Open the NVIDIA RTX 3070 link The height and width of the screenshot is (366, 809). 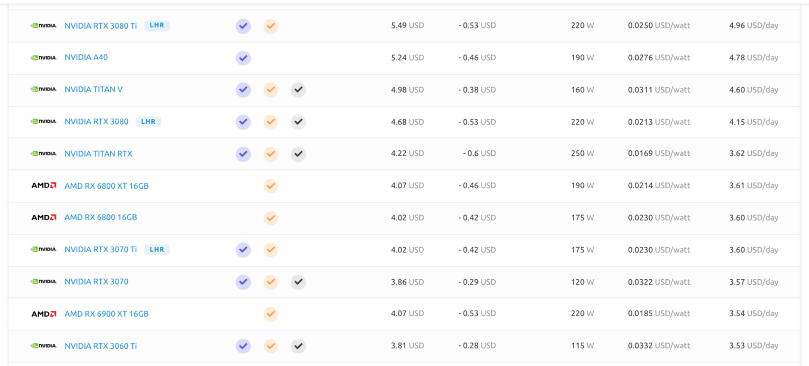[x=96, y=282]
